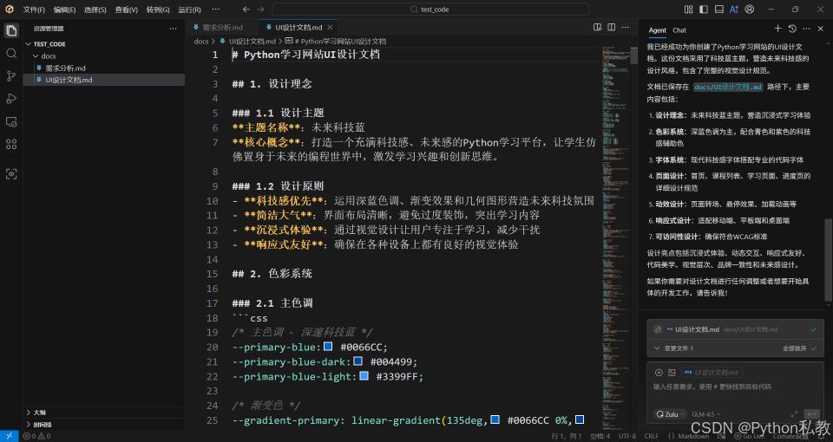Image resolution: width=833 pixels, height=442 pixels.
Task: Expand the 变更文件 1 section
Action: [658, 348]
